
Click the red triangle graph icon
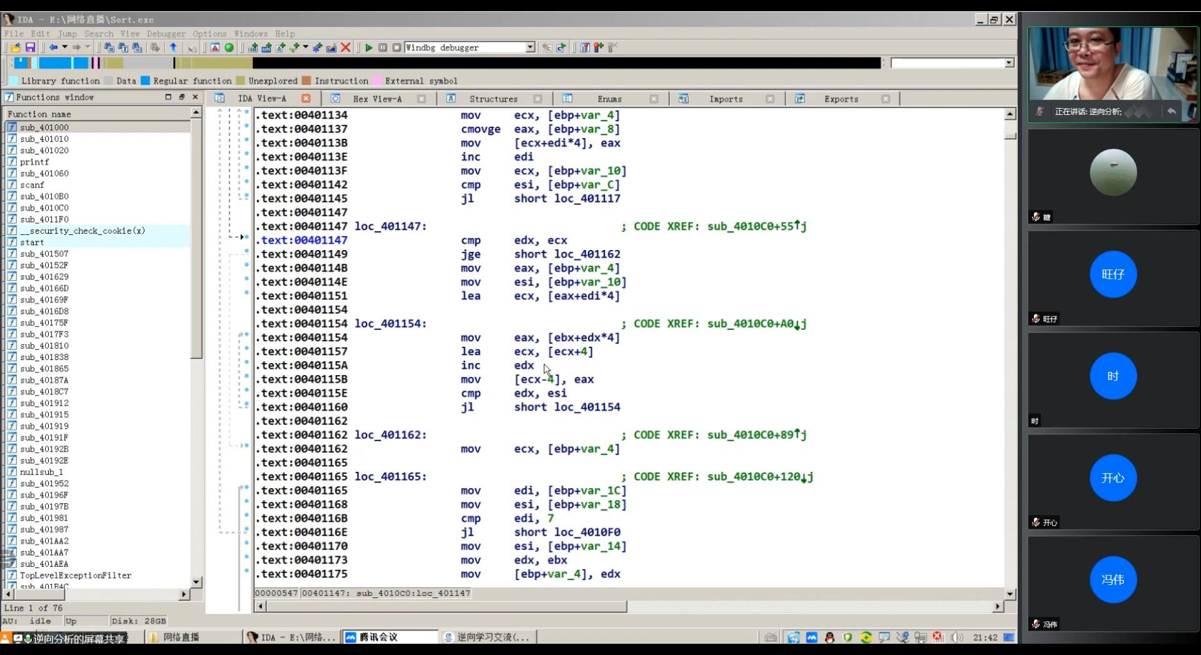click(x=215, y=47)
